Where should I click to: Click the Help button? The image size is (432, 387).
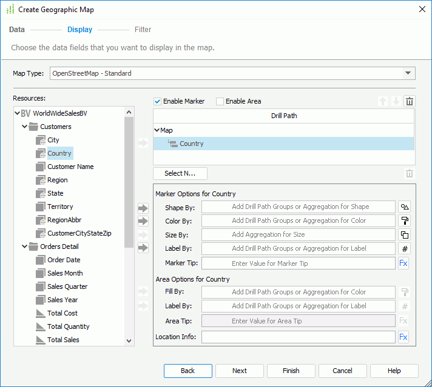pos(394,371)
